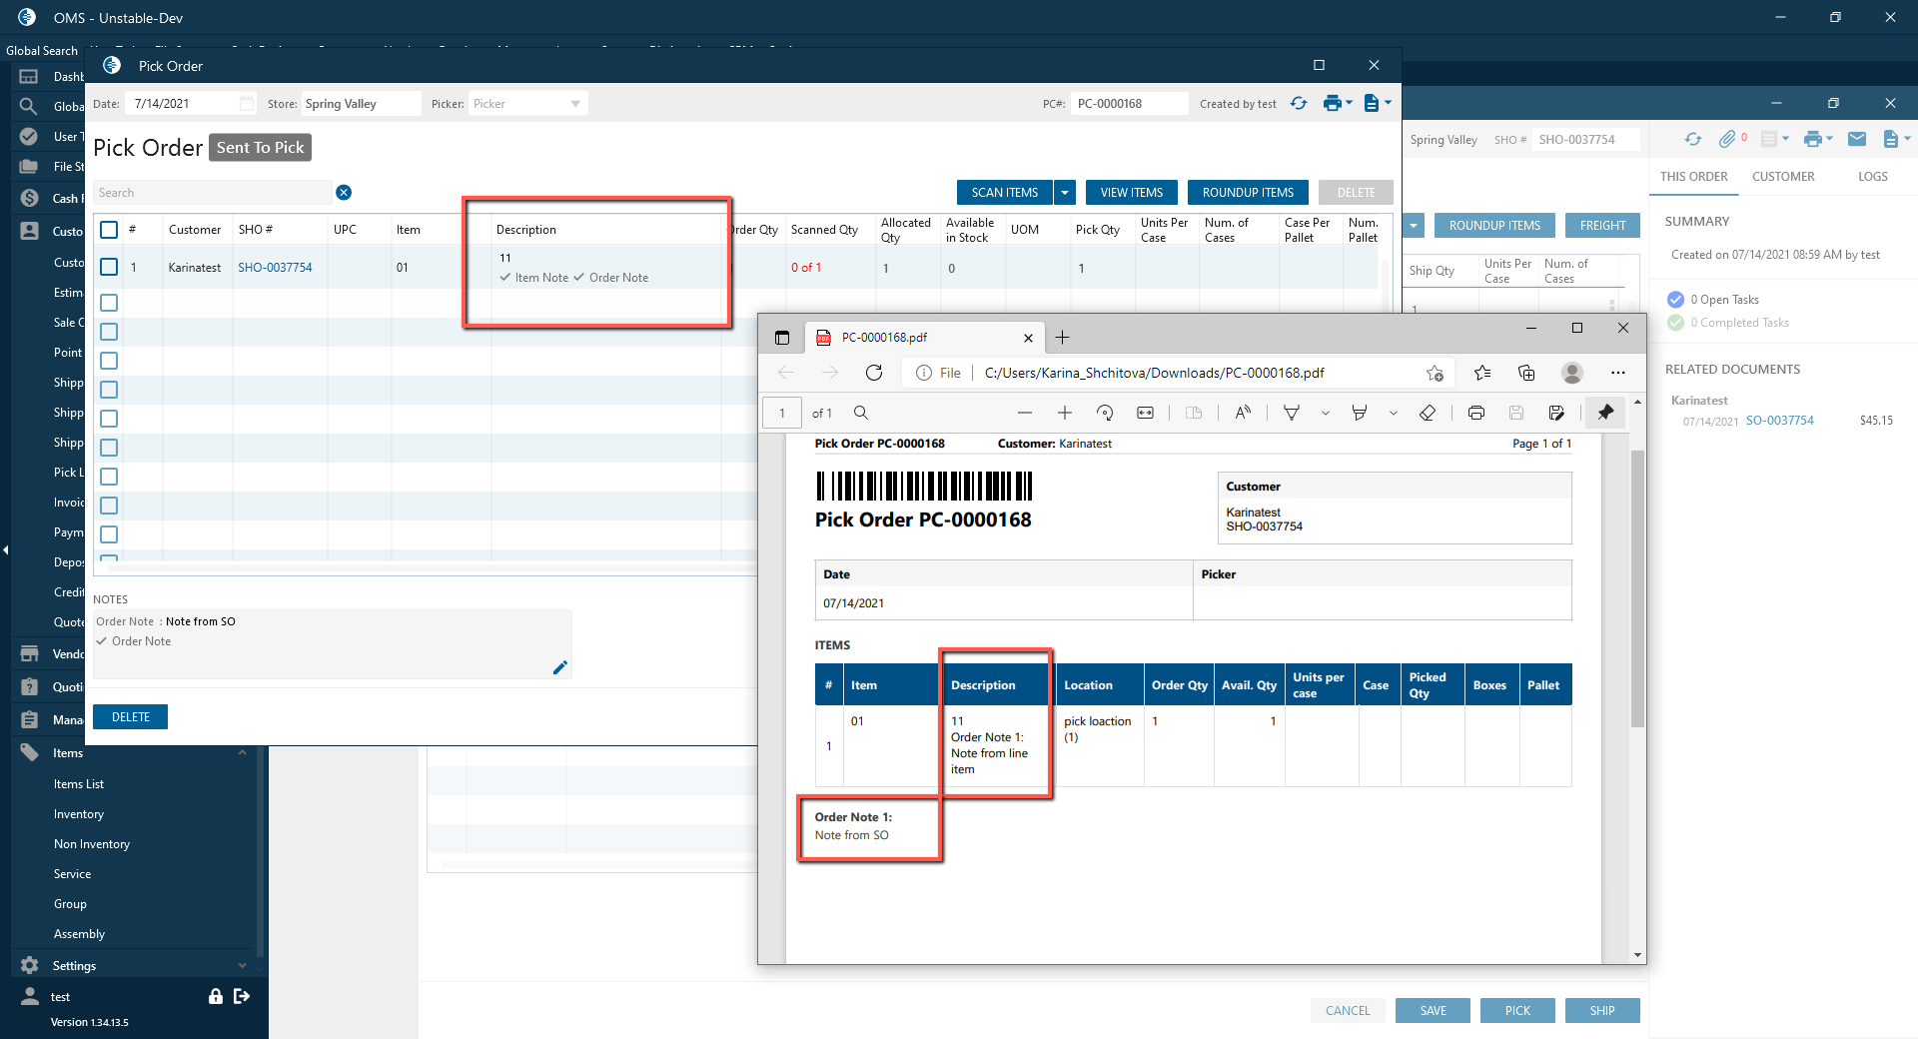This screenshot has height=1039, width=1918.
Task: Add the PDF page to favorites
Action: [x=1436, y=373]
